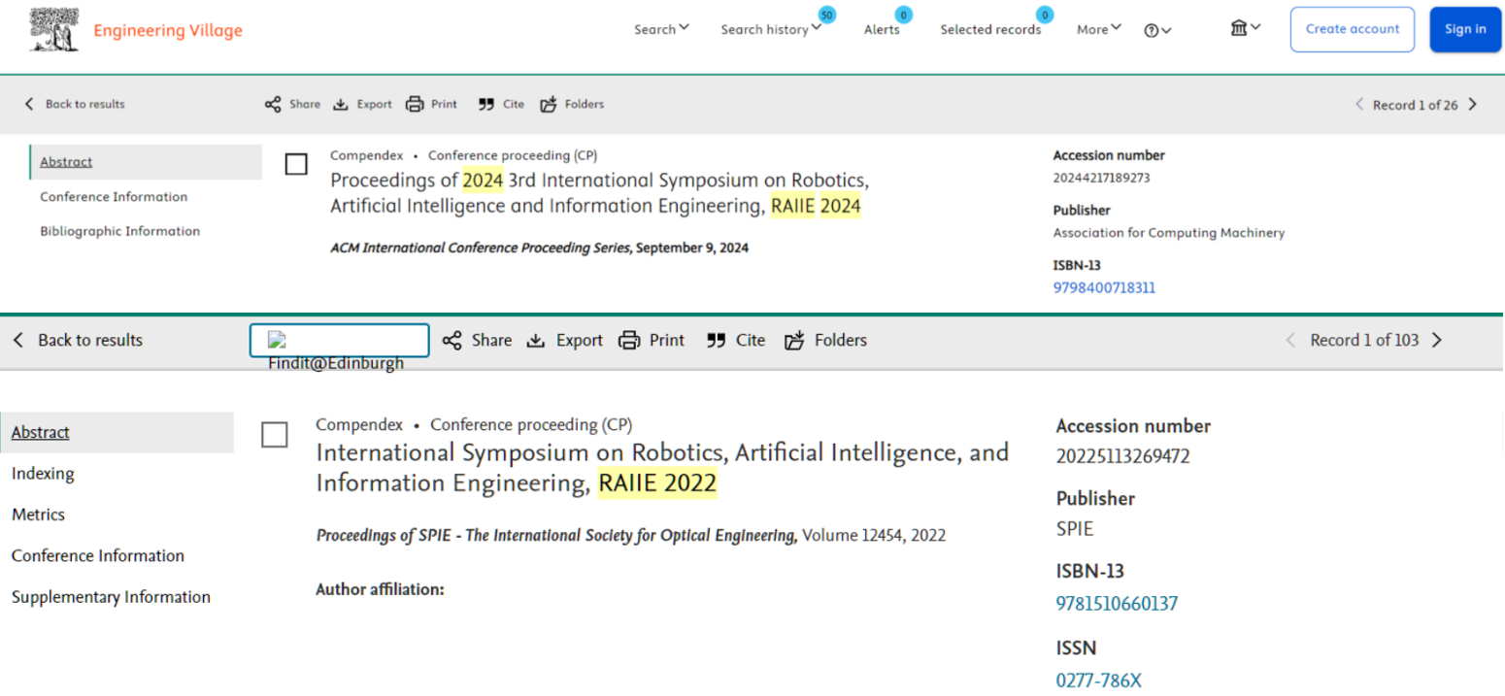The image size is (1505, 696).
Task: Open ISBN-13 link 9798400718311
Action: pyautogui.click(x=1104, y=287)
